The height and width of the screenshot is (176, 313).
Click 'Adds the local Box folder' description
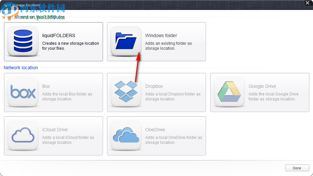[x=67, y=96]
